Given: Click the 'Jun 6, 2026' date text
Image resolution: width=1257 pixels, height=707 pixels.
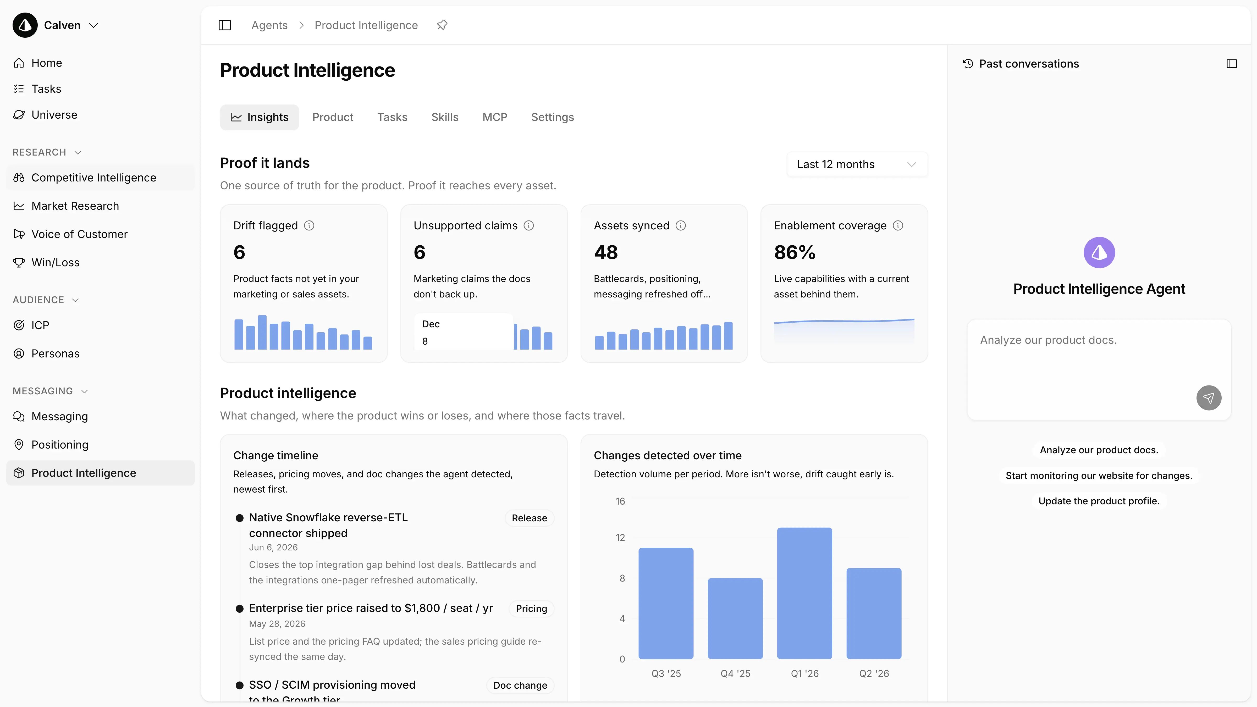Looking at the screenshot, I should [273, 548].
